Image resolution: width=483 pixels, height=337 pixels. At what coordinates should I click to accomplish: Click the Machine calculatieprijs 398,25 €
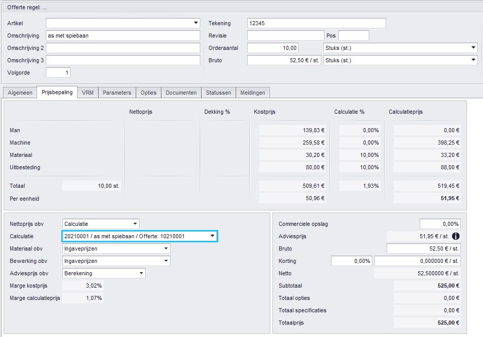(x=427, y=143)
